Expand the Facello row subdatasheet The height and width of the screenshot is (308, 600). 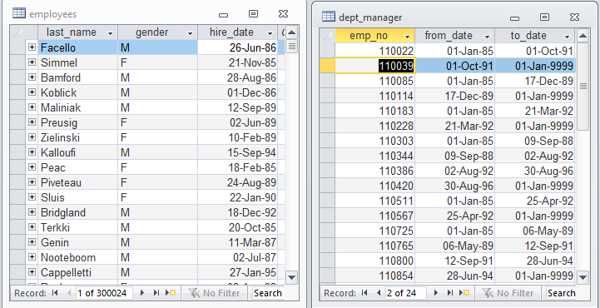pos(32,47)
